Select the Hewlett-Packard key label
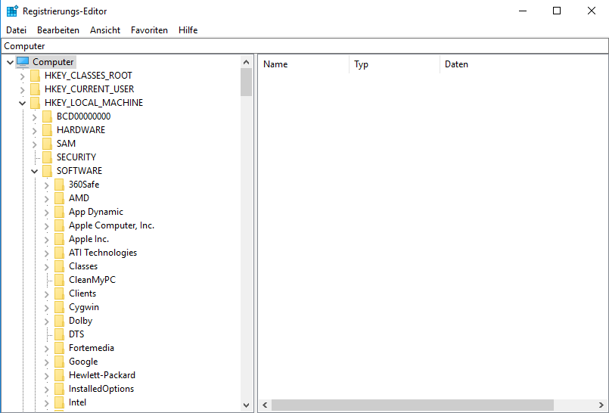609x413 pixels. pyautogui.click(x=102, y=375)
